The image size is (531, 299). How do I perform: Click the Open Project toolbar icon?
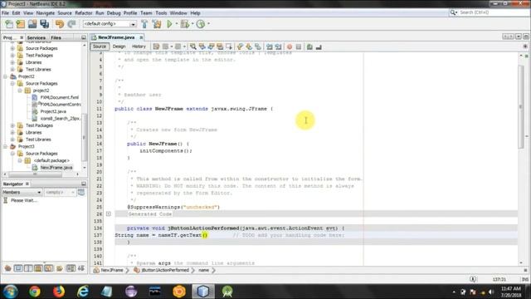[x=32, y=24]
